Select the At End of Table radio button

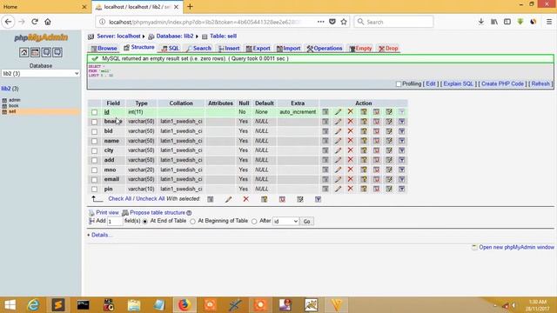(145, 222)
